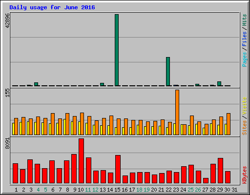Click the orange Visits bar for day 25
The width and height of the screenshot is (250, 195).
192,125
